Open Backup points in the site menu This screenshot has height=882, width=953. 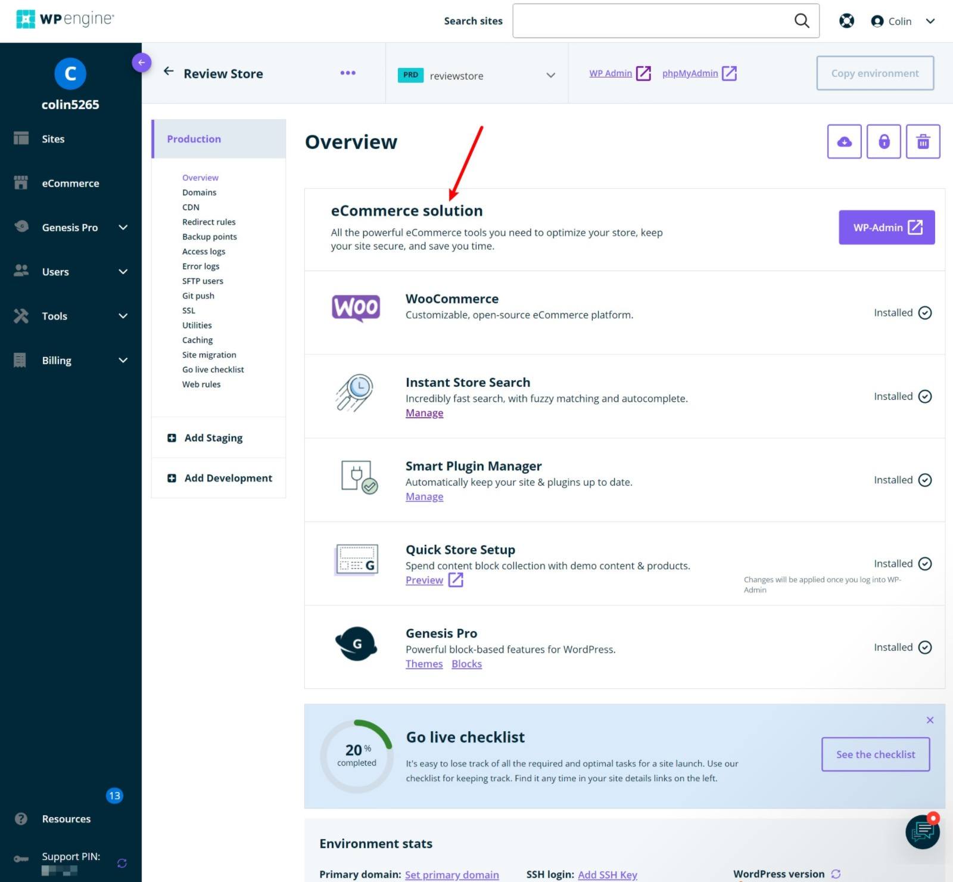210,237
